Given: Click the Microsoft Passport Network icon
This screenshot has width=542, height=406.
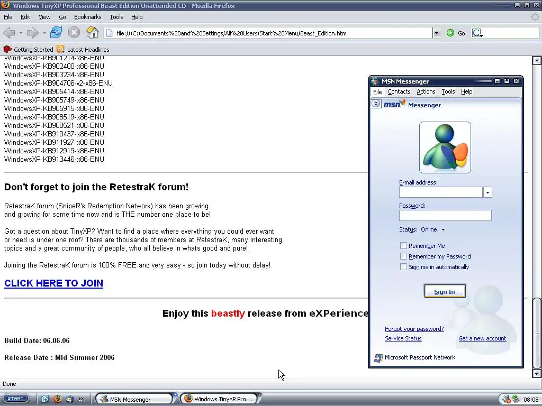Looking at the screenshot, I should click(x=378, y=358).
